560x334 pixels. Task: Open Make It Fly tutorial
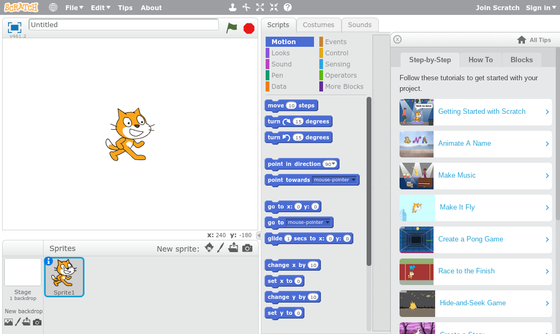tap(476, 207)
